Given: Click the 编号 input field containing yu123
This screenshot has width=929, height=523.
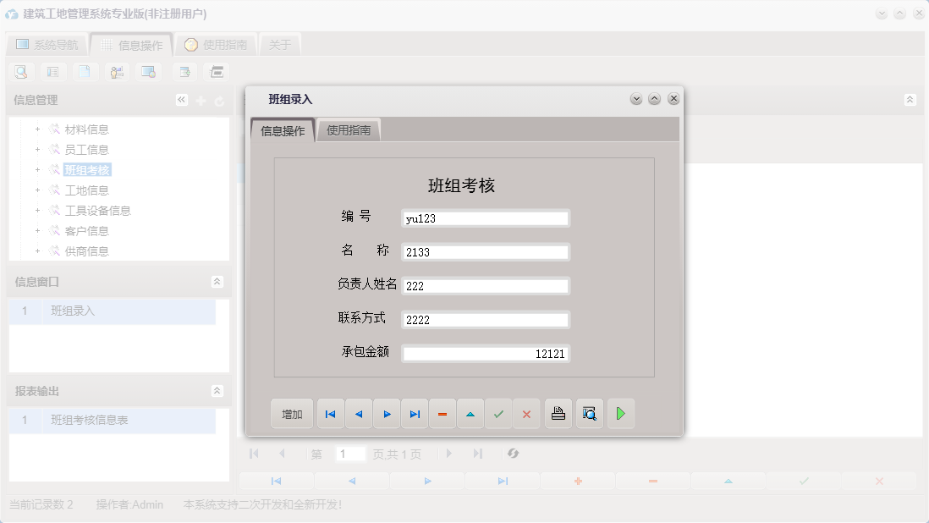Looking at the screenshot, I should 485,217.
